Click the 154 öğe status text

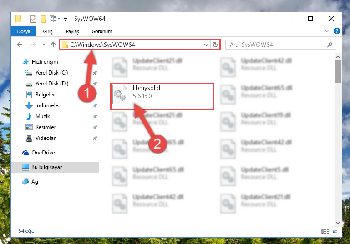click(x=25, y=231)
